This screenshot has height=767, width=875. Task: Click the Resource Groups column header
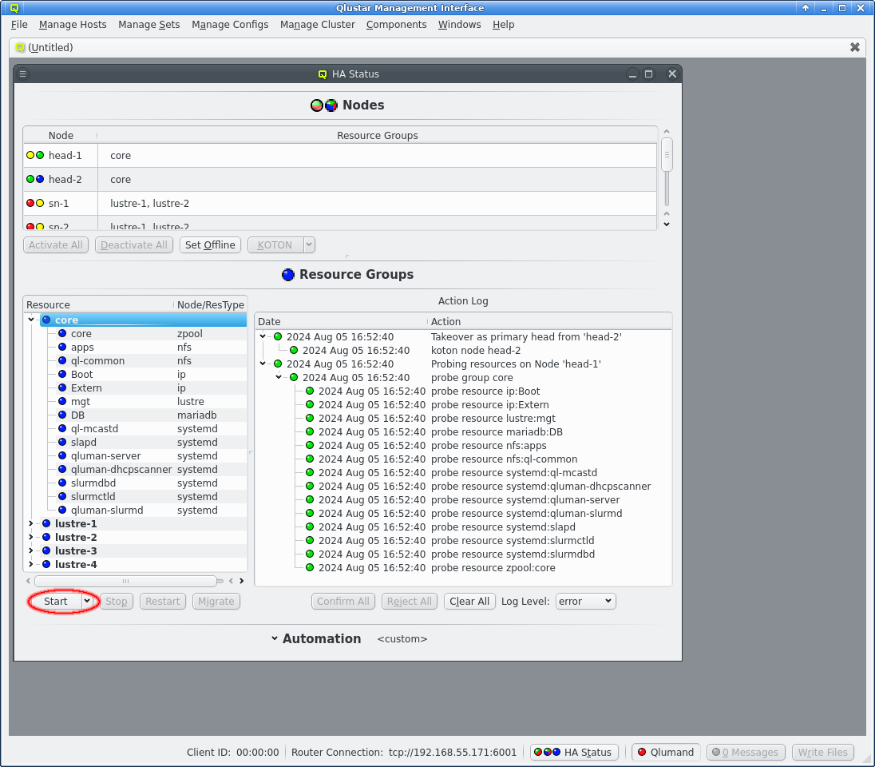click(378, 135)
